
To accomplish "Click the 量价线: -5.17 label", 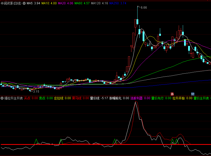I will (99, 98).
